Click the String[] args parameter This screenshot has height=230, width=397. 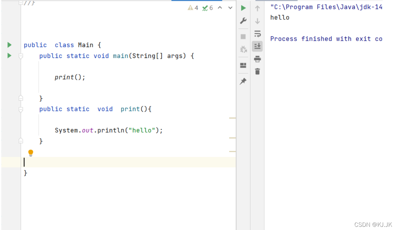(x=158, y=56)
